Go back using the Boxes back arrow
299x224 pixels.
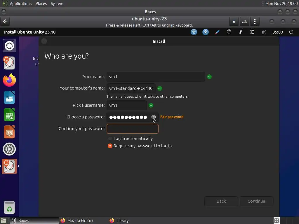tap(5, 21)
